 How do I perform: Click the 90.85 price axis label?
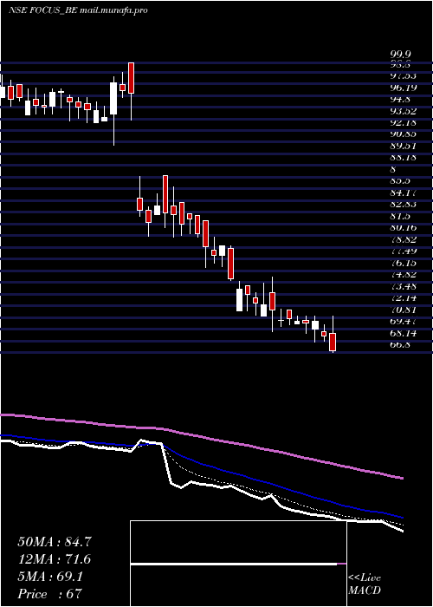(404, 134)
